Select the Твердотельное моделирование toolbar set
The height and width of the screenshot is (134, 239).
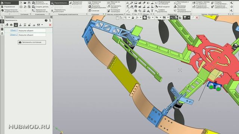[x=9, y=10]
